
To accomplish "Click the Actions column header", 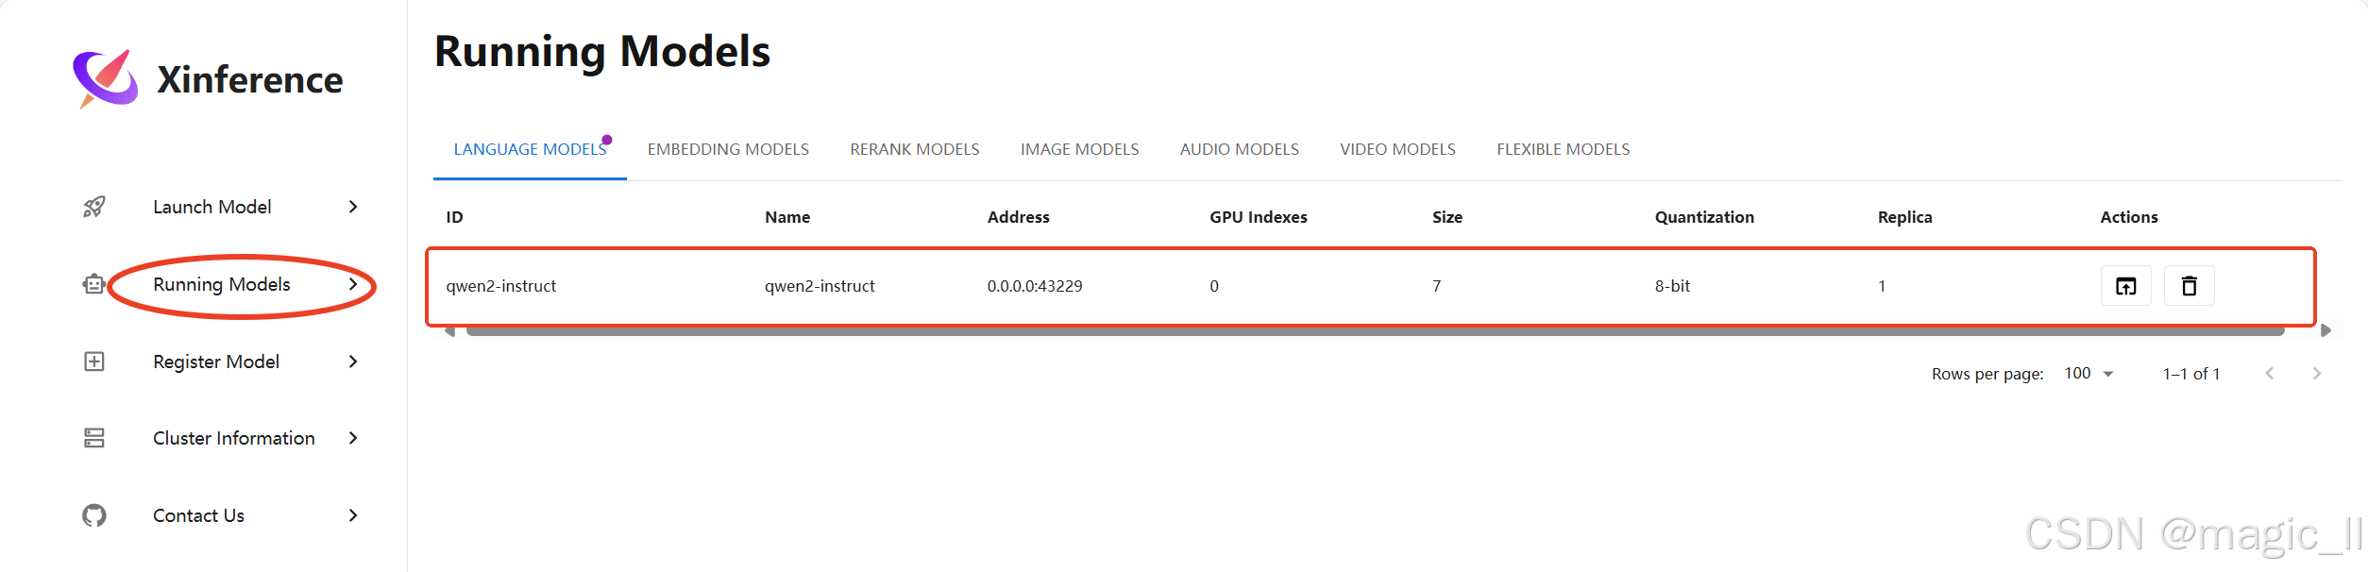I will (x=2128, y=217).
